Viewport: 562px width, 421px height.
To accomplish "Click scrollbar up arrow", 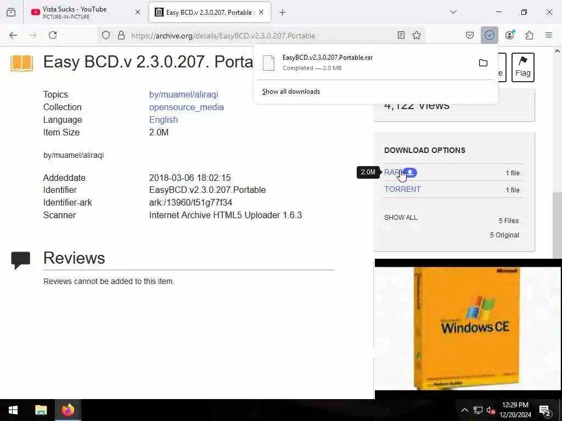I will (557, 51).
